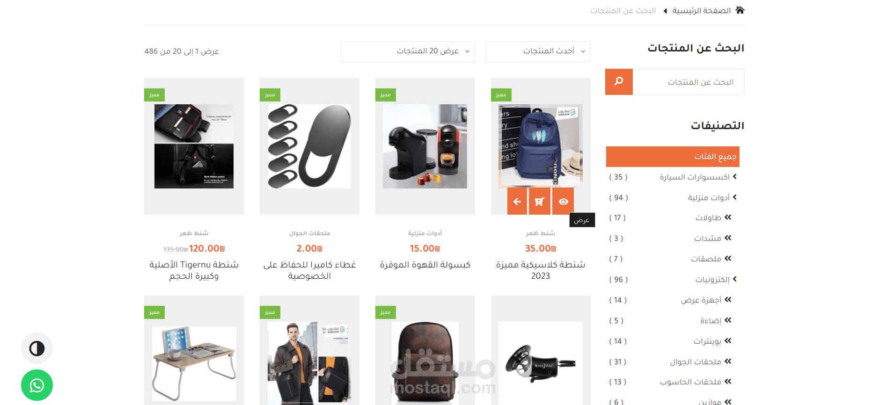Screen dimensions: 886x405
Task: Click the مميز badge on Tigernu backpack
Action: click(154, 95)
